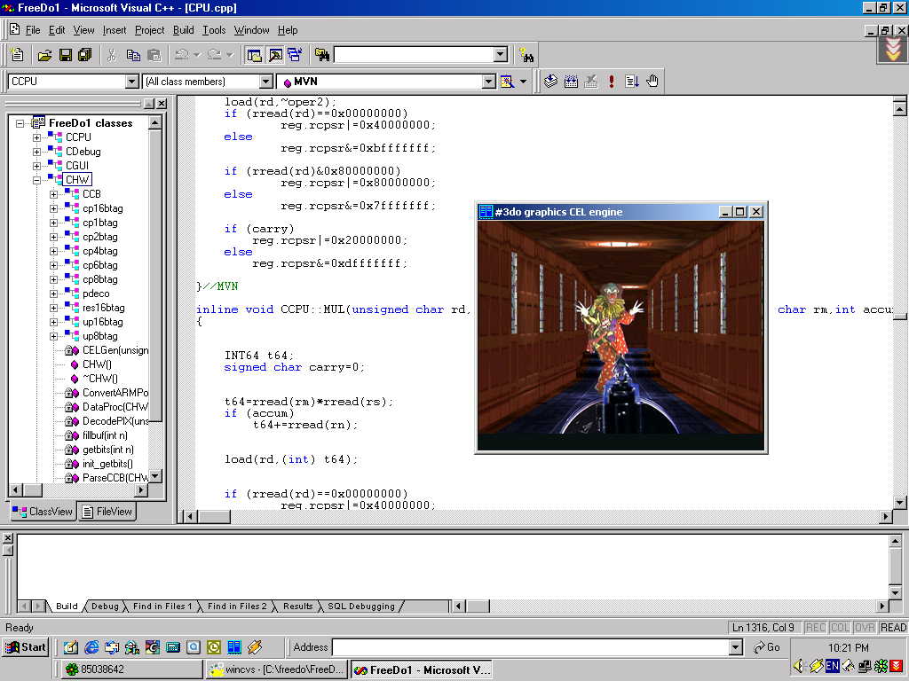Click the Open file folder icon

[x=44, y=55]
